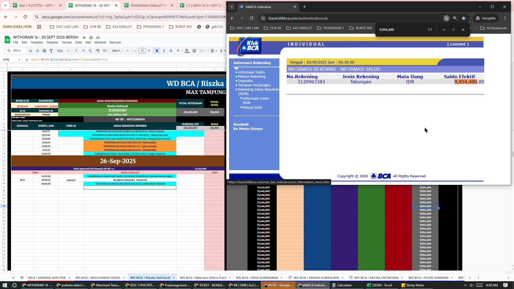
Task: Open new tab in KlikBCA window
Action: tap(305, 7)
